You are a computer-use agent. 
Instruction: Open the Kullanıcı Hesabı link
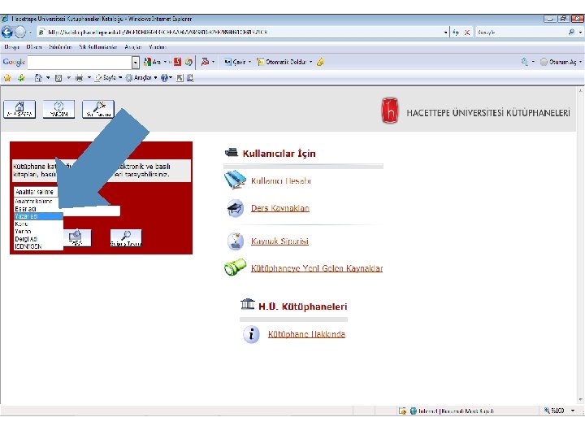point(281,181)
